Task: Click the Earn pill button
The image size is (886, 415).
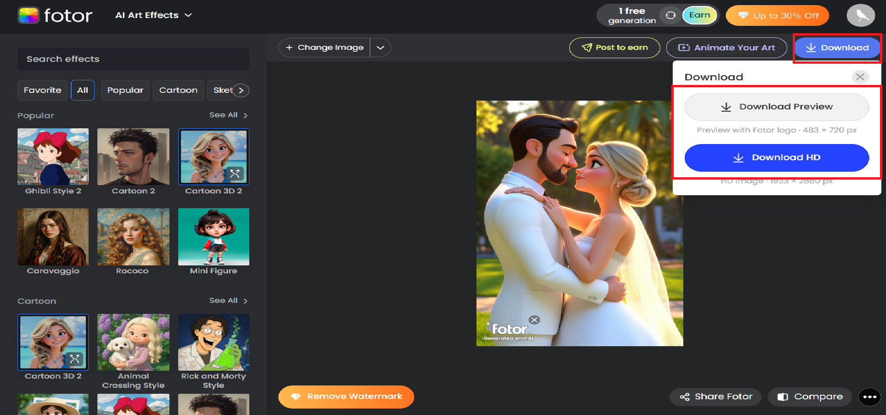Action: (699, 15)
